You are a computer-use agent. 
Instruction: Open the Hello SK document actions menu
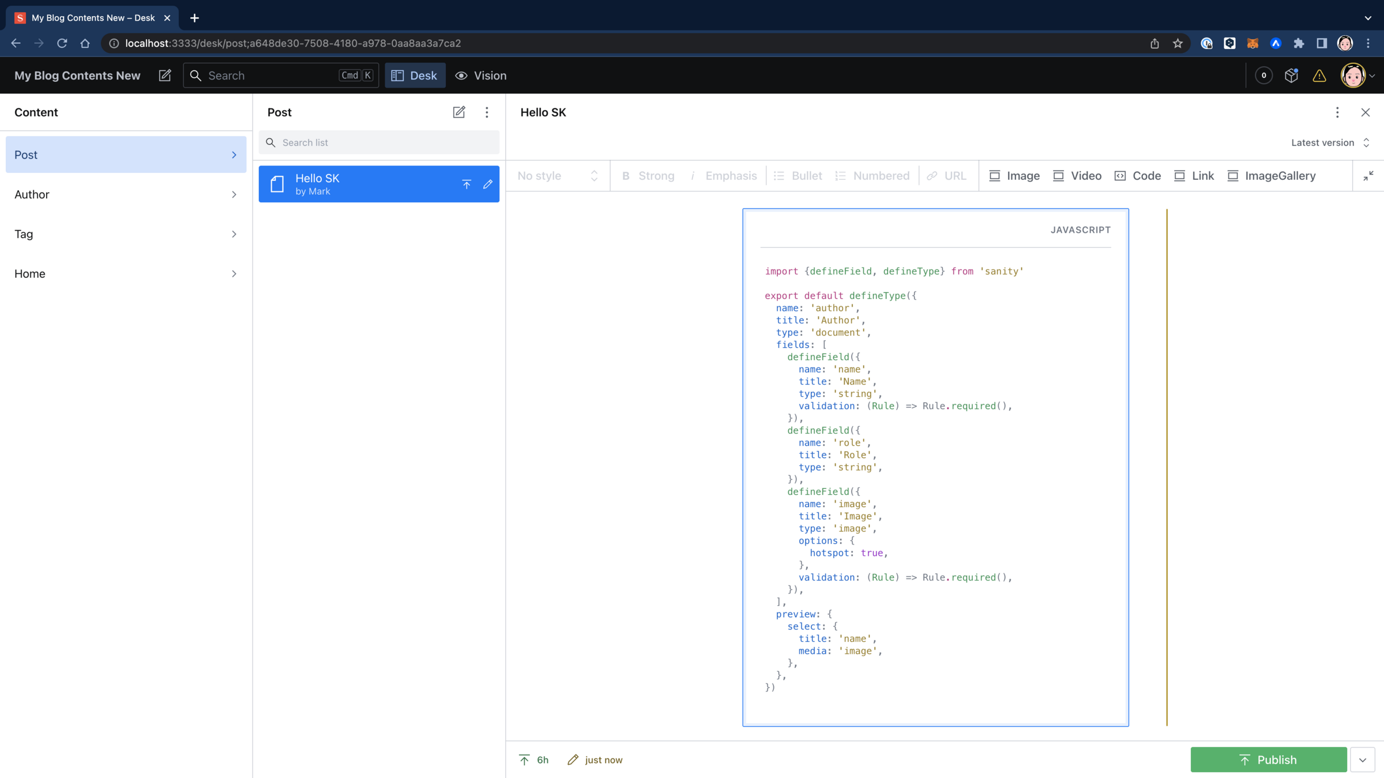click(x=1337, y=112)
